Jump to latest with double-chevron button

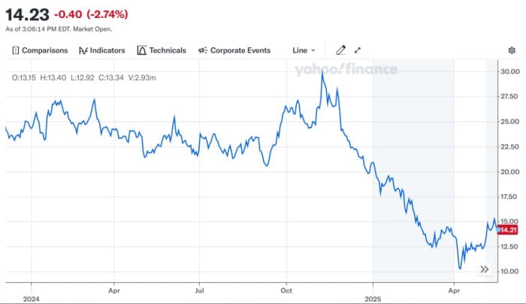click(485, 269)
